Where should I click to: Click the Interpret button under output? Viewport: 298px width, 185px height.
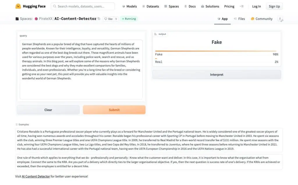coord(217,75)
